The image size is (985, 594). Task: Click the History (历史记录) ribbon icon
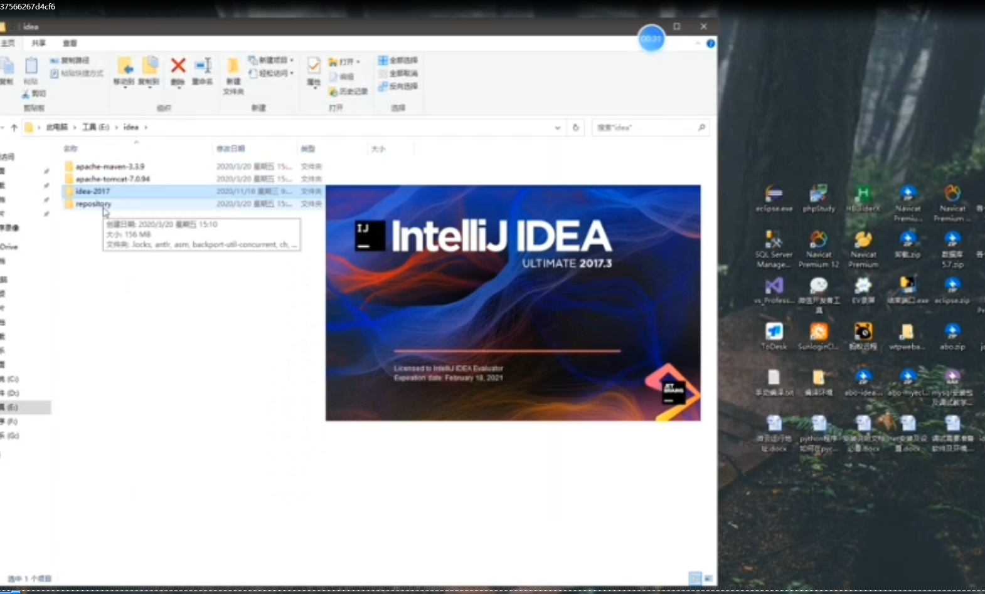click(x=348, y=91)
